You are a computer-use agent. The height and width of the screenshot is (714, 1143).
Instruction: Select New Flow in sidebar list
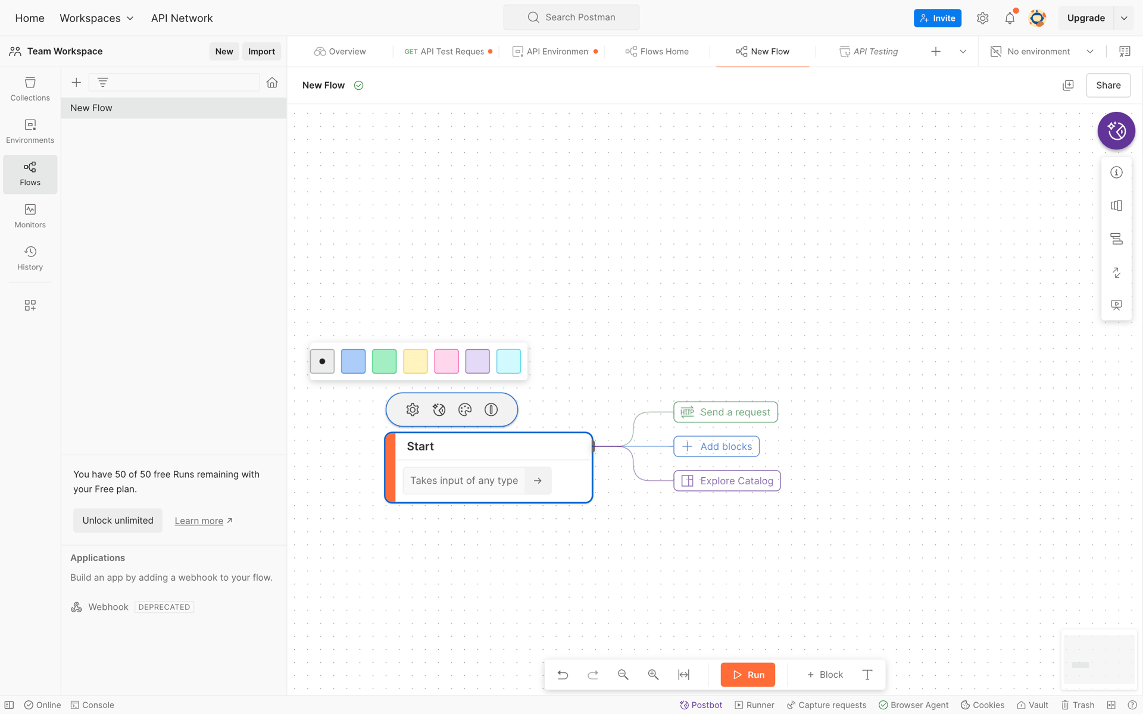(x=174, y=108)
